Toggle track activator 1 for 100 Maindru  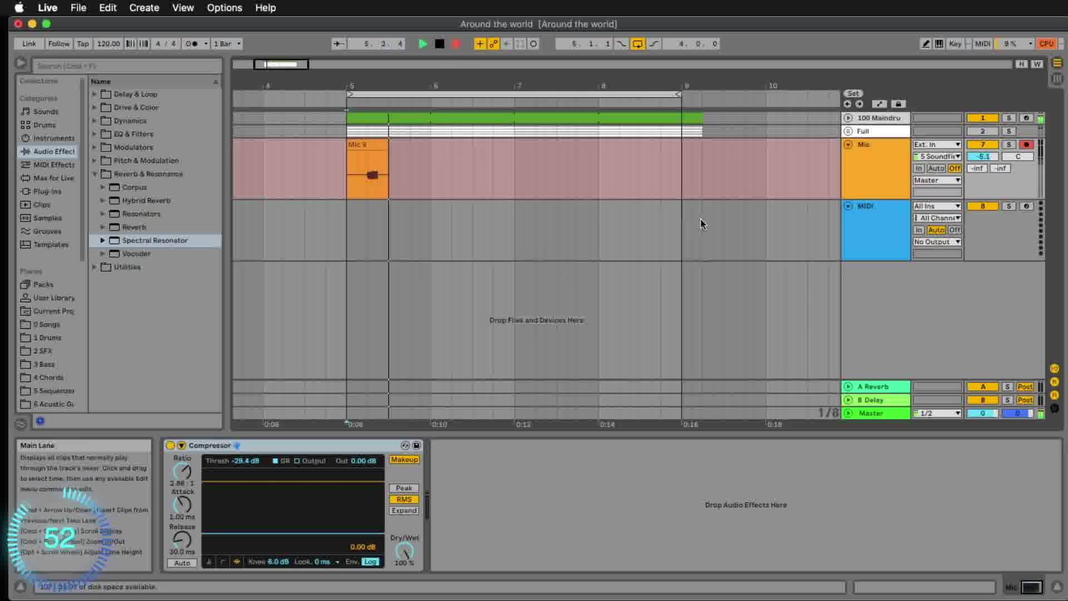point(982,118)
